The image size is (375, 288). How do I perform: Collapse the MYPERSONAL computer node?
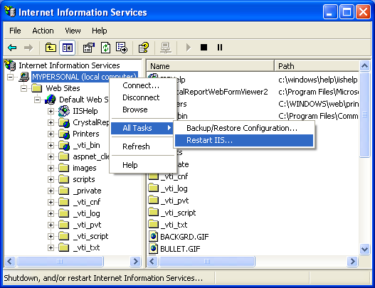[x=10, y=77]
